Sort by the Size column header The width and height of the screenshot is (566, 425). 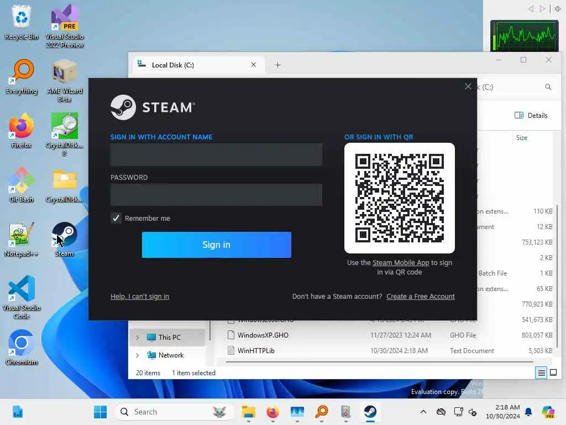pos(522,138)
